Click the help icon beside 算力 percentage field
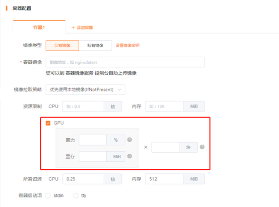Viewport: 279px width, 207px height. click(x=129, y=140)
